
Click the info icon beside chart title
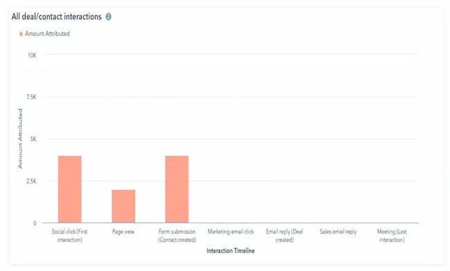pyautogui.click(x=109, y=17)
